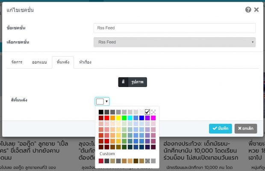Image resolution: width=265 pixels, height=171 pixels.
Task: Pick the bright red swatch in second row
Action: tap(107, 118)
